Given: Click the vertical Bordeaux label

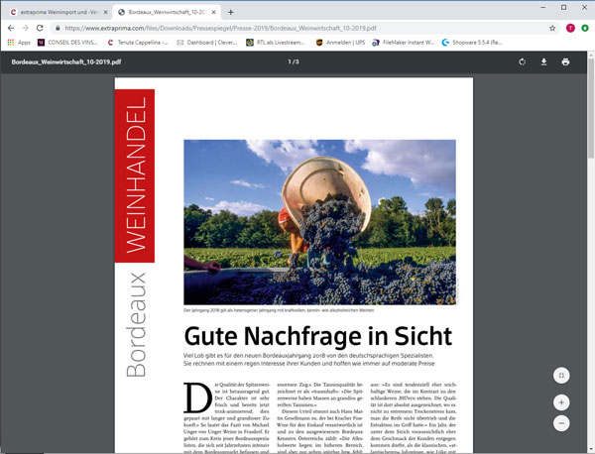Looking at the screenshot, I should pos(136,325).
